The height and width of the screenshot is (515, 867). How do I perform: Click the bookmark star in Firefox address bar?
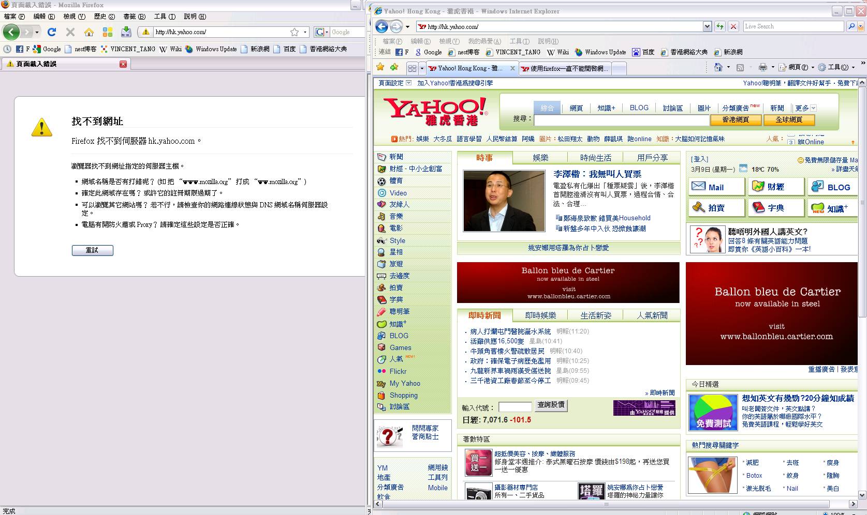(295, 32)
